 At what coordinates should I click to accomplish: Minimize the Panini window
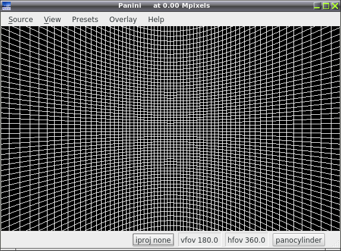[x=317, y=6]
